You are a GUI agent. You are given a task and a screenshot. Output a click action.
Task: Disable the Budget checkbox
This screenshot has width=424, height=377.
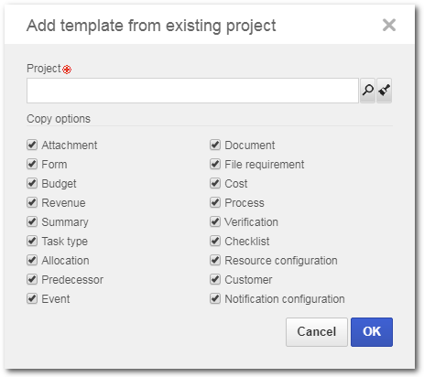coord(32,183)
